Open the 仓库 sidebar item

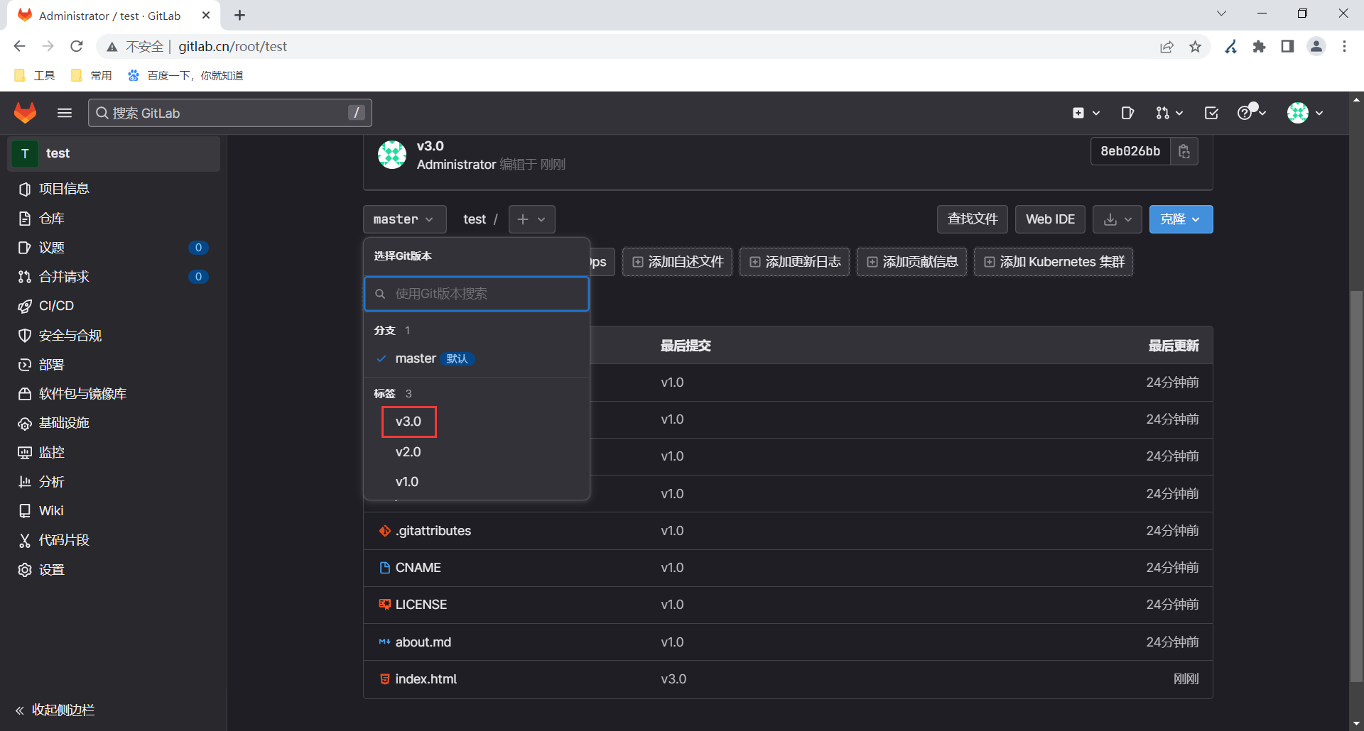[x=114, y=219]
